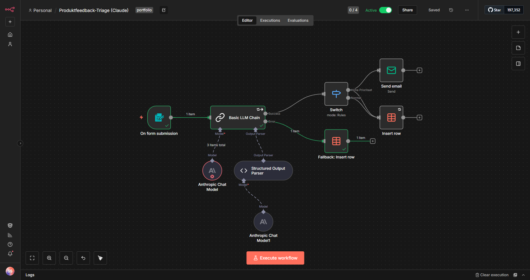Click the open-in-new icon next to portfolio tag
The height and width of the screenshot is (280, 530).
164,10
